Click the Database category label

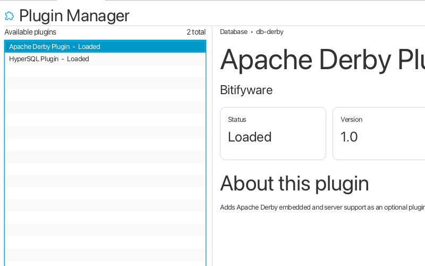pyautogui.click(x=234, y=32)
